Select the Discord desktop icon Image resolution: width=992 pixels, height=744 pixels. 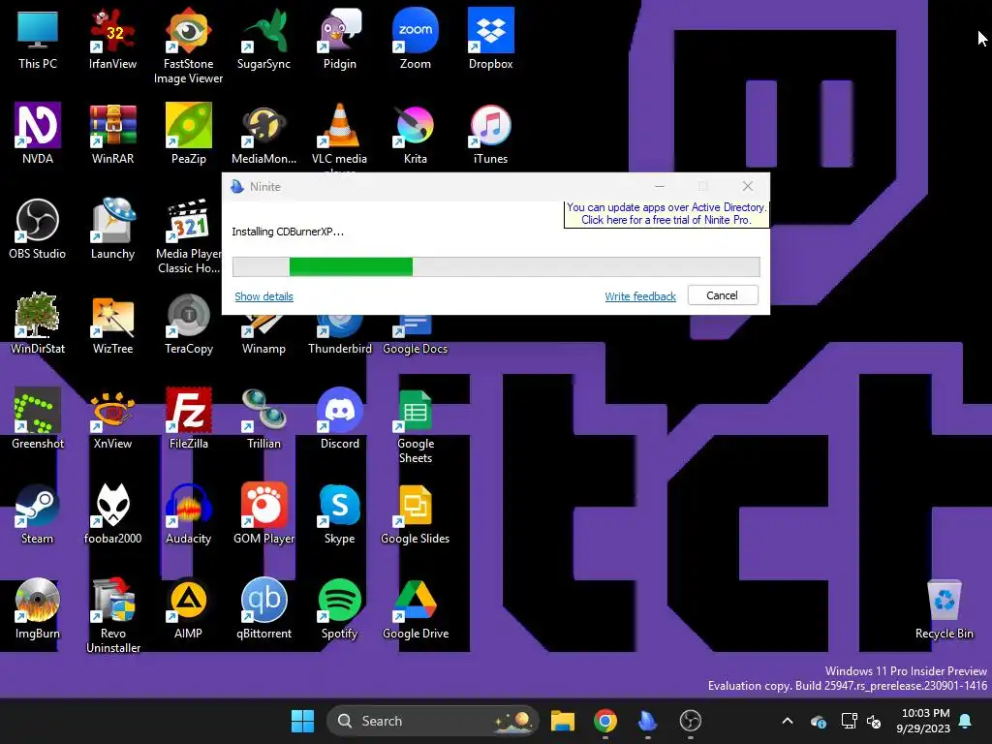click(340, 418)
